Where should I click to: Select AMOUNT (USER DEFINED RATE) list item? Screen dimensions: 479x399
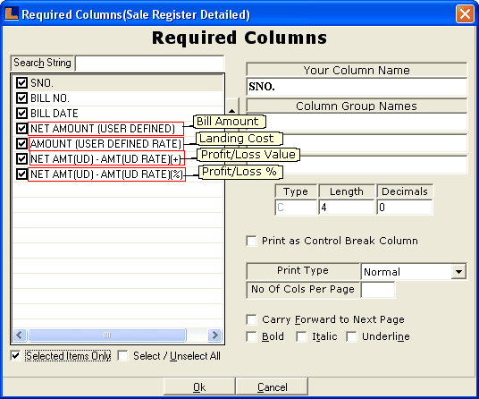point(106,144)
